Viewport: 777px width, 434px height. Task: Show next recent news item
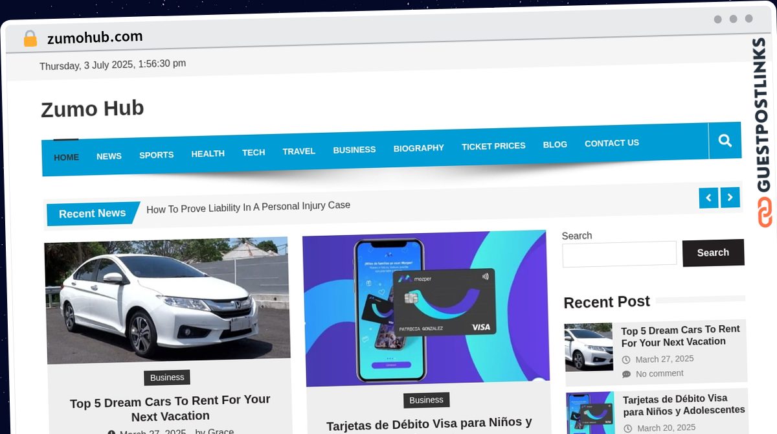(730, 198)
